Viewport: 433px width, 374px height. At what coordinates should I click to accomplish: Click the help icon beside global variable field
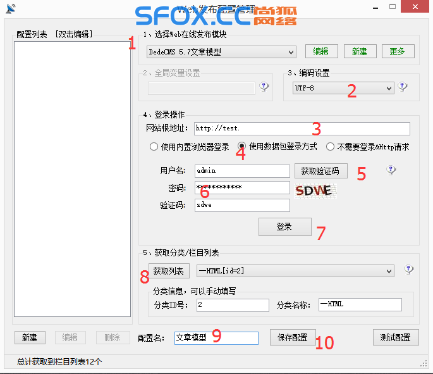tap(264, 87)
